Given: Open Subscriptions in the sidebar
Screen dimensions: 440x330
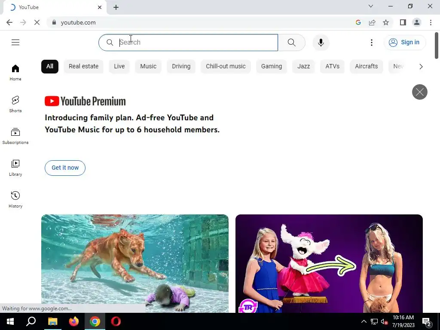Looking at the screenshot, I should click(15, 136).
